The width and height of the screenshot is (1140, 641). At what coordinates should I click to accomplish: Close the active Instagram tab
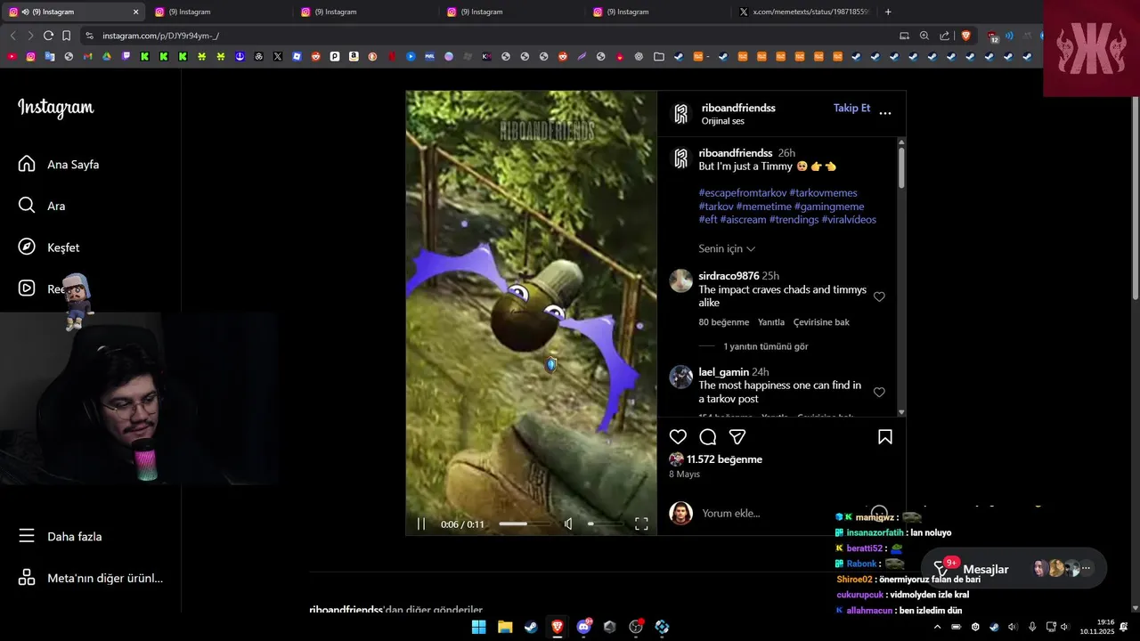click(x=135, y=12)
